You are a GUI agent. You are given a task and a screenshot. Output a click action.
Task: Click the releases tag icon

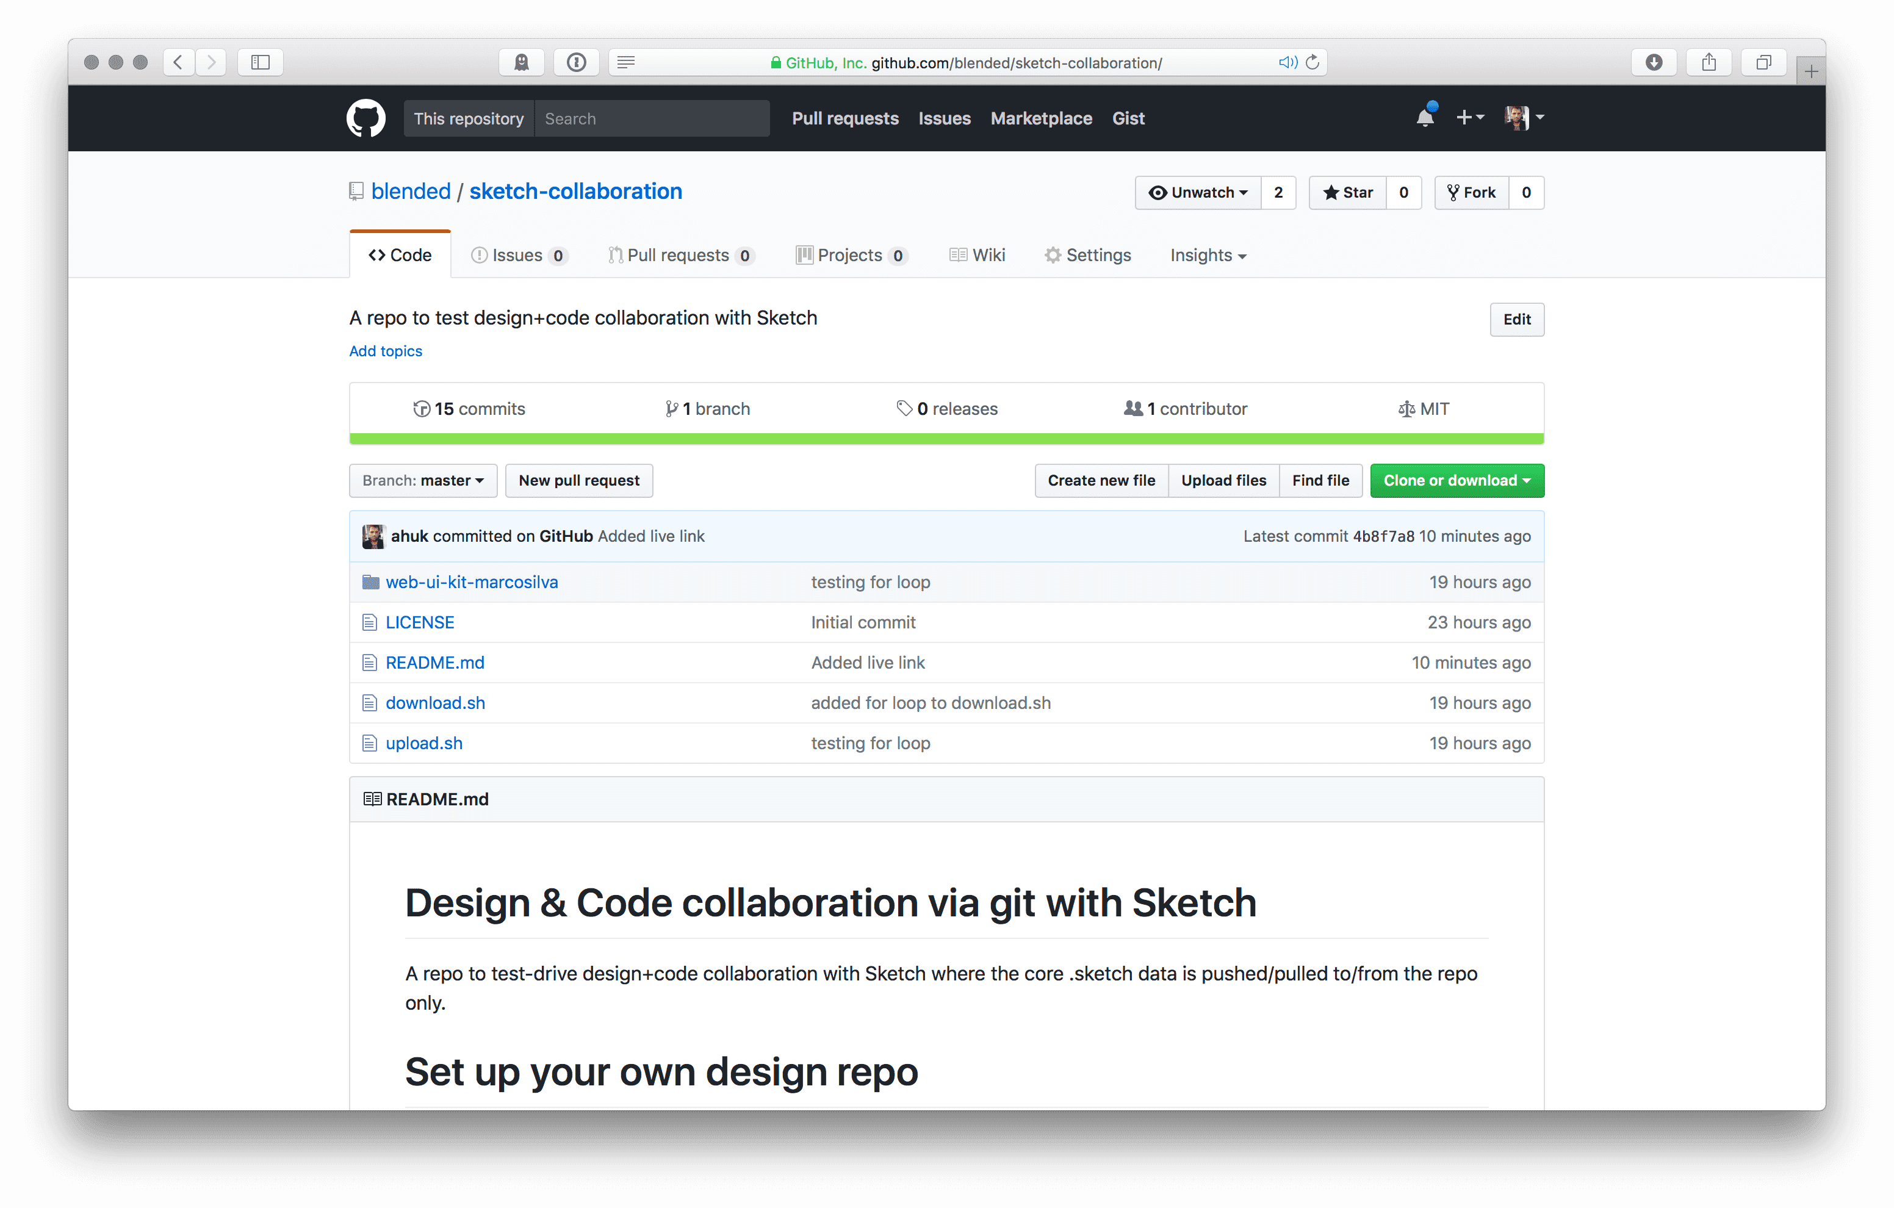point(903,408)
